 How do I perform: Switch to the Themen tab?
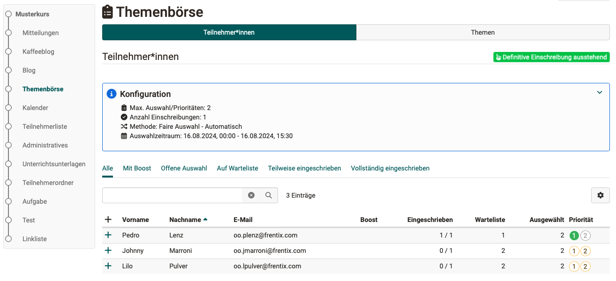tap(483, 32)
